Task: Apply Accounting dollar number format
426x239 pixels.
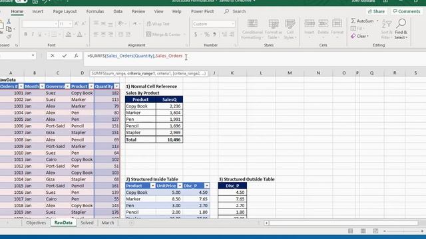Action: click(195, 35)
